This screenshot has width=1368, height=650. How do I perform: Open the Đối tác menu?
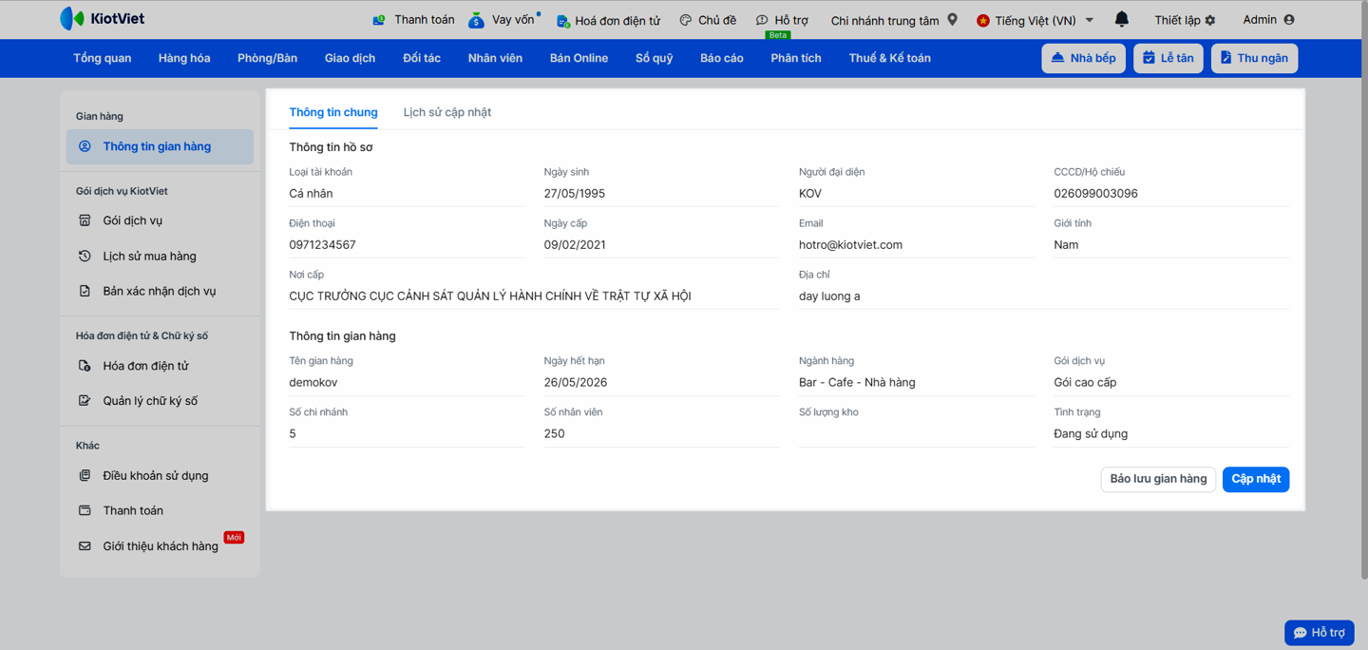click(x=422, y=58)
